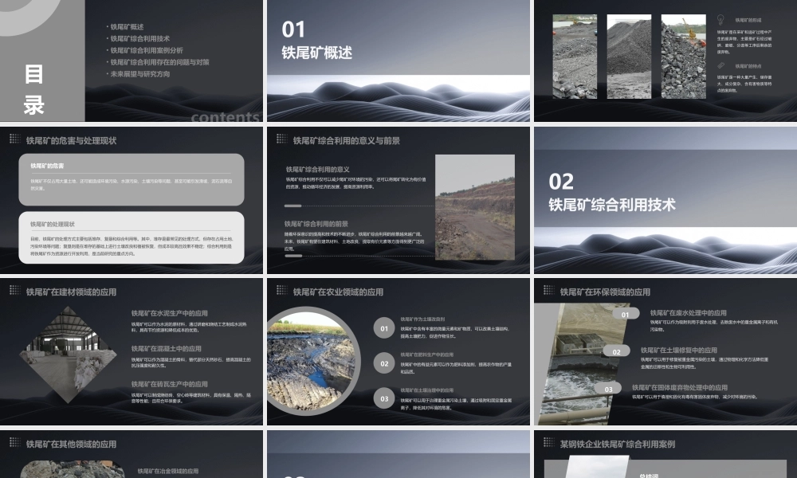Screen dimensions: 797x478
Task: Open the 01 铁尾矿概述 section slide
Action: point(398,61)
